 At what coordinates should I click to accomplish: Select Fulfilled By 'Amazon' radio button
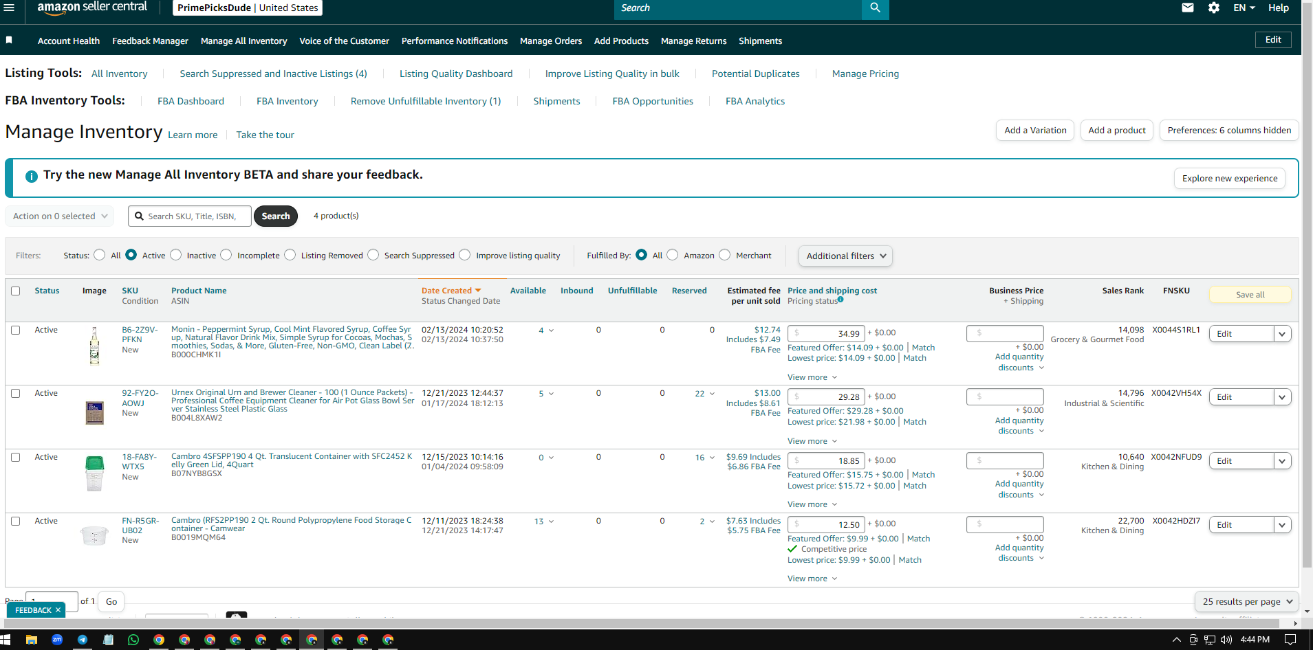pos(673,255)
